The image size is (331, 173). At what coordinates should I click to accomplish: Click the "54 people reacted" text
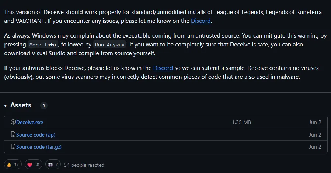point(84,165)
